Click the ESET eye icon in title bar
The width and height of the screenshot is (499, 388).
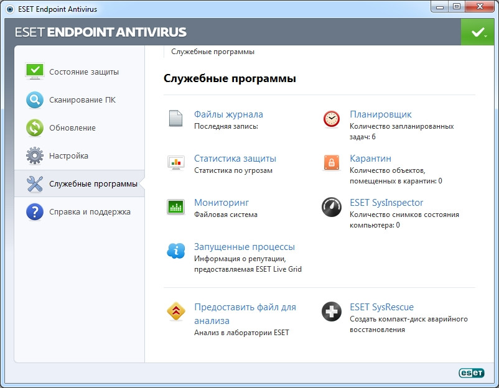coord(10,9)
